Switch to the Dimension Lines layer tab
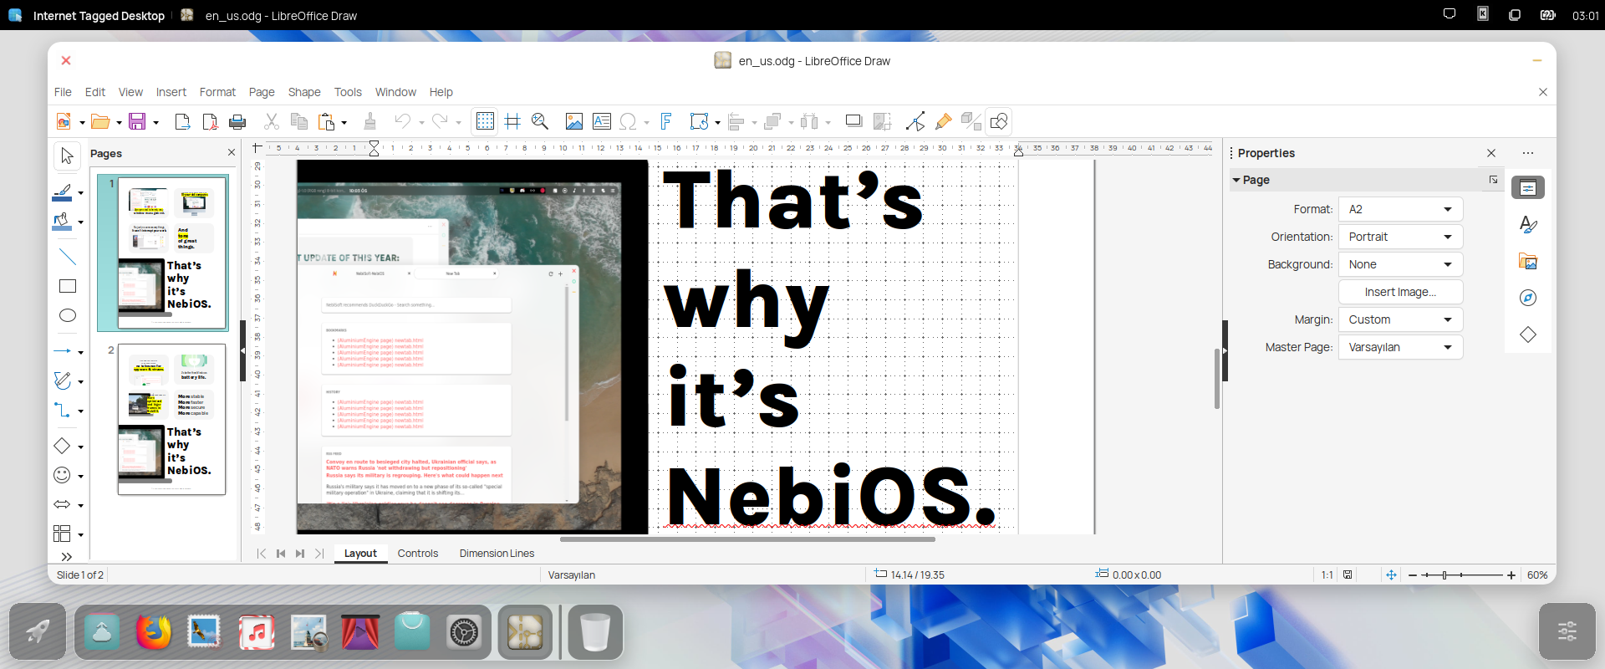Screen dimensions: 1605x669 tap(497, 554)
